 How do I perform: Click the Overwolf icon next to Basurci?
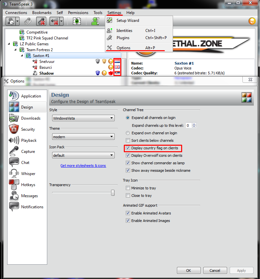click(x=111, y=67)
